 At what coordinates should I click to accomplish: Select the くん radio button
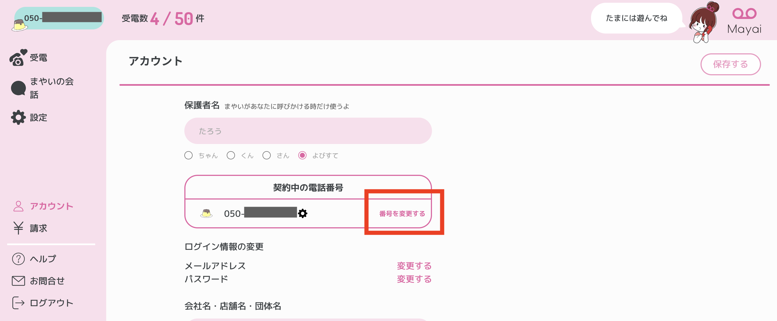coord(231,156)
